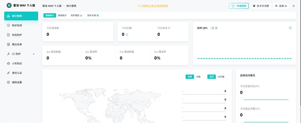The height and width of the screenshot is (123, 301).
Task: Select the 访问 data toggle
Action: [x=212, y=77]
